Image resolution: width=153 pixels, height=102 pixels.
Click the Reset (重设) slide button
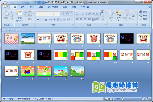click(28, 15)
